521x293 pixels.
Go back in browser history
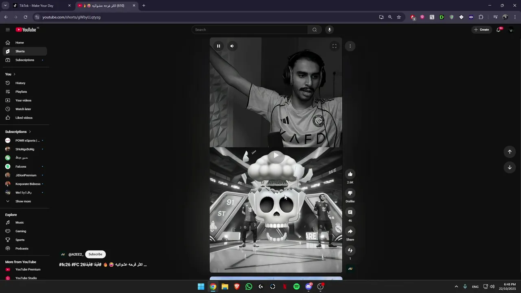6,17
